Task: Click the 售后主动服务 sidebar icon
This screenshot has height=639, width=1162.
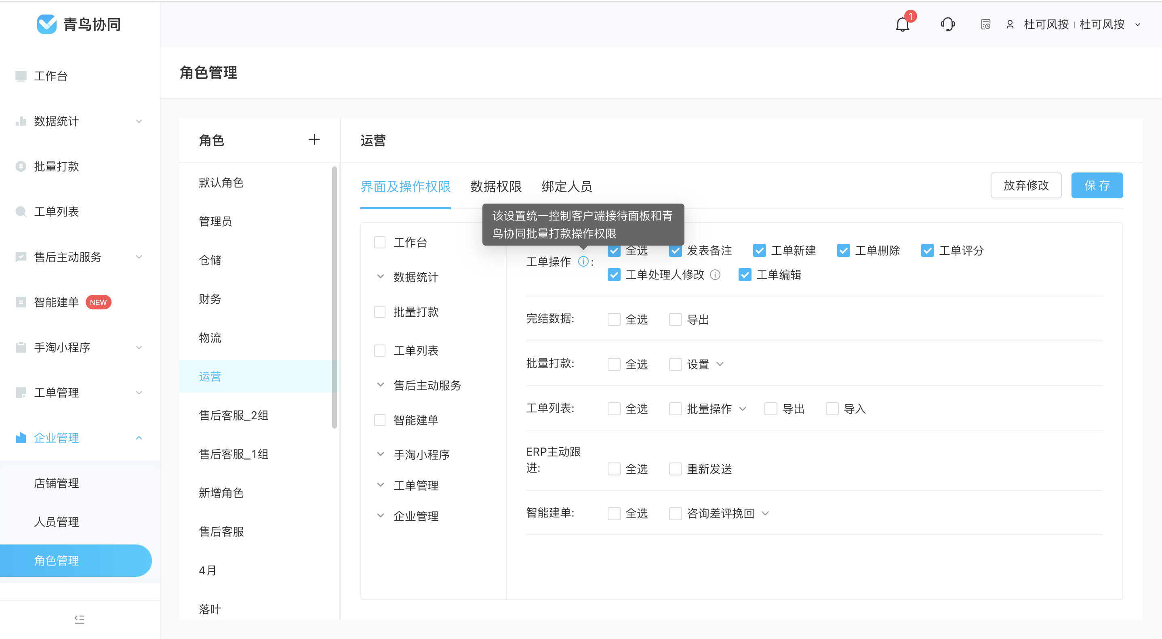Action: (x=21, y=256)
